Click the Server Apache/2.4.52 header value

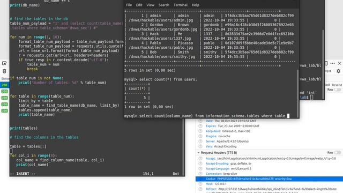tap(233, 142)
